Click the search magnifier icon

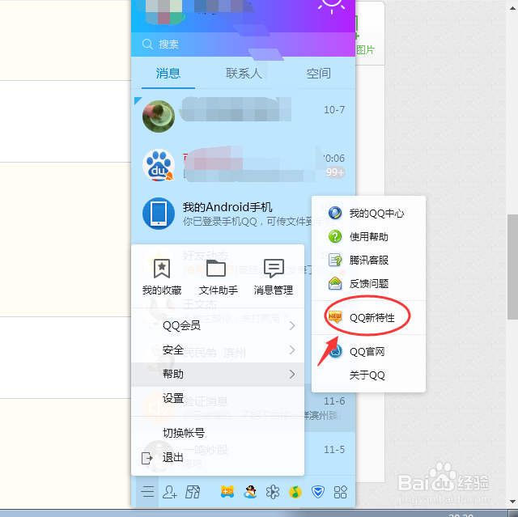(x=147, y=44)
